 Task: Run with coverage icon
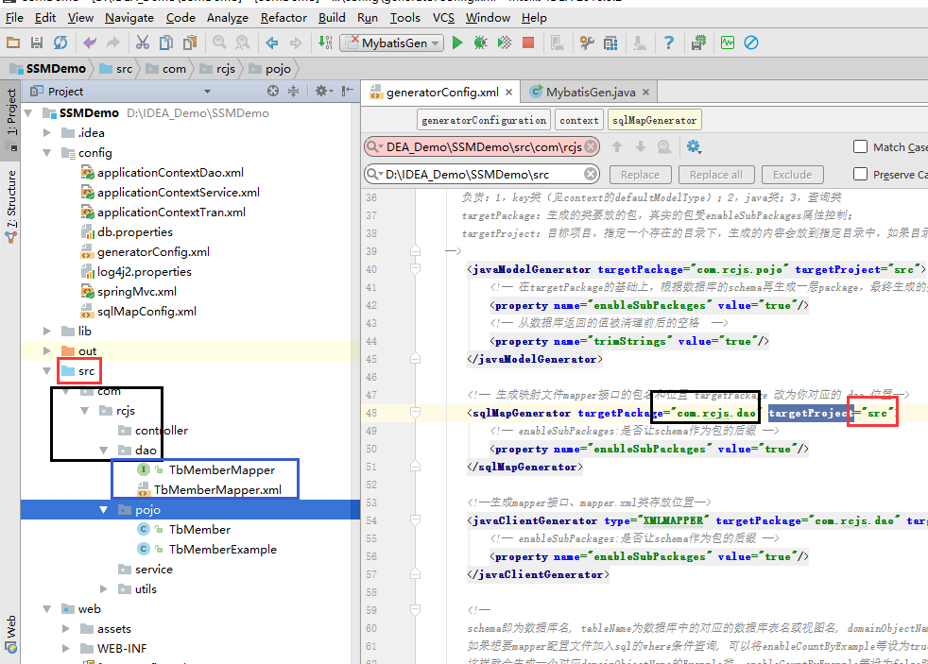tap(505, 43)
